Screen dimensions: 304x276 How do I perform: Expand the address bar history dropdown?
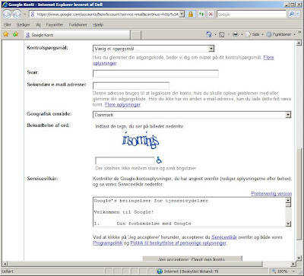[182, 14]
